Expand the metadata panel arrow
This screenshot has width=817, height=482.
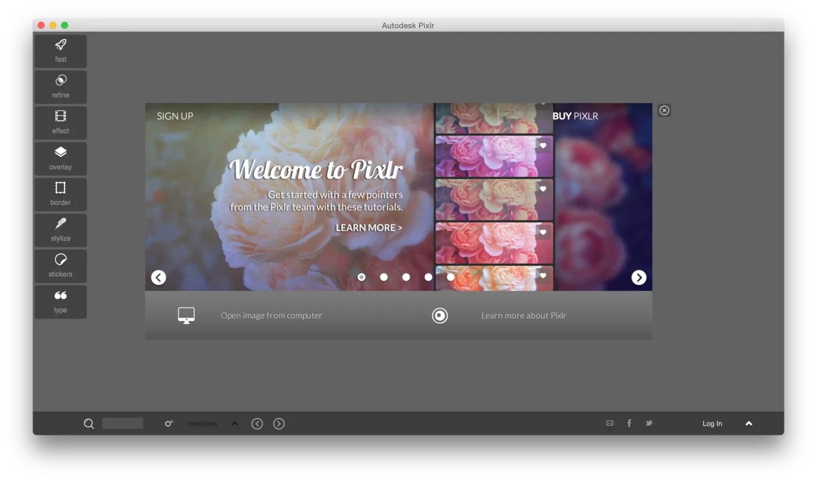(x=235, y=424)
